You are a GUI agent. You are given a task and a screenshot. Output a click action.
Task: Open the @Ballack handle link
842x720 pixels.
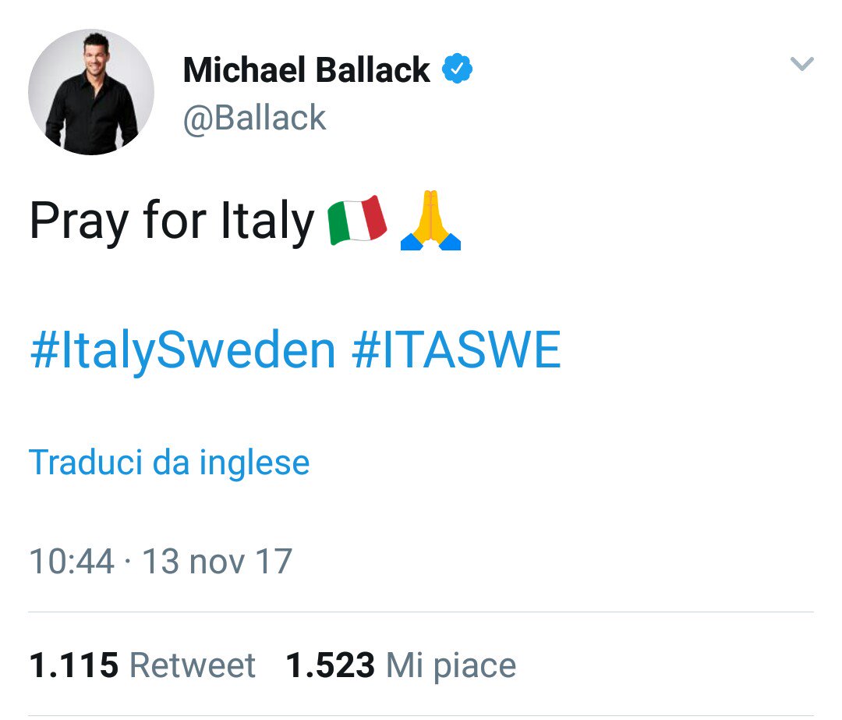(x=254, y=118)
